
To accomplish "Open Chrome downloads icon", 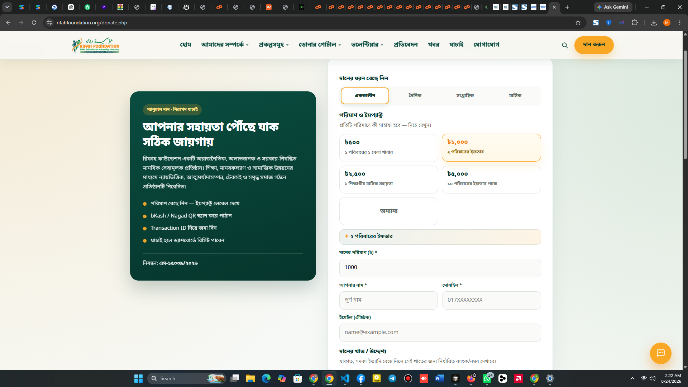I will [654, 23].
